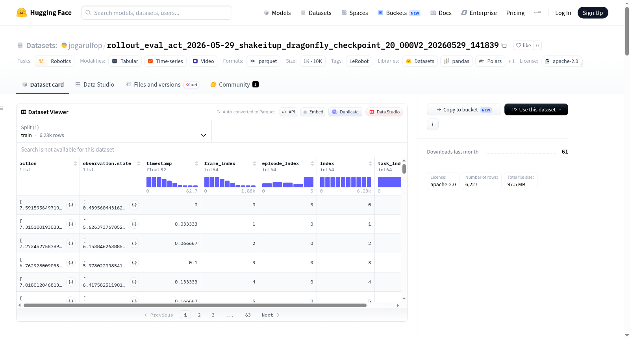Click the Sign Up button
630x339 pixels.
(593, 13)
